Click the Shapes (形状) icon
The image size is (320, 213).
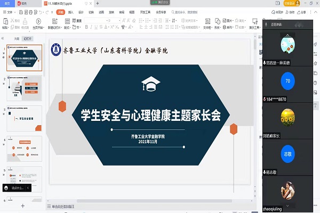click(x=218, y=21)
